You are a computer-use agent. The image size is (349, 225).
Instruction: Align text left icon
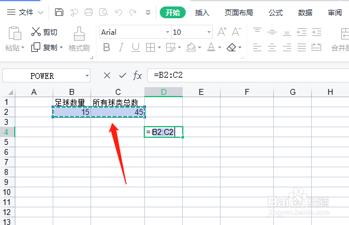pyautogui.click(x=257, y=48)
